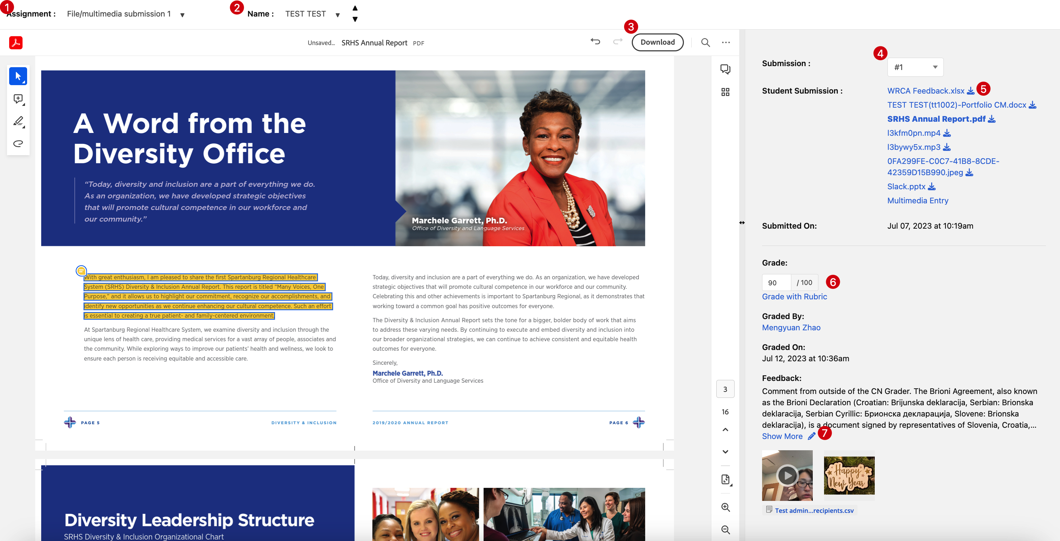Screen dimensions: 1060x541
Task: Download l3bywy5x.mp3 via its icon
Action: [947, 147]
